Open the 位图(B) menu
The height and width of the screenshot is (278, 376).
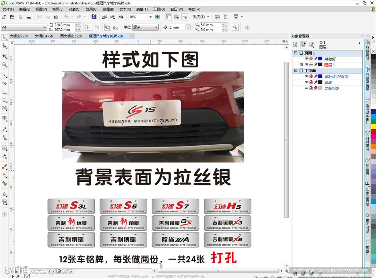tap(108, 9)
